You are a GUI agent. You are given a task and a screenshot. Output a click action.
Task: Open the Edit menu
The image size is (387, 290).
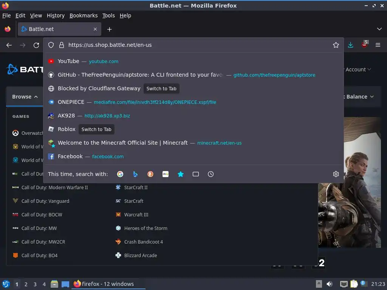(20, 15)
